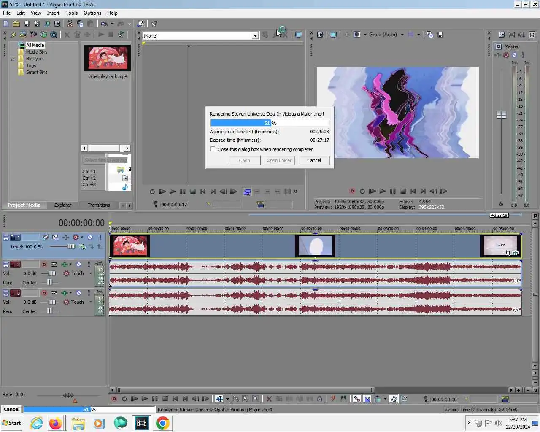Click Event Pan/Crop icon on last clip
Viewport: 540px width, 432px height.
(x=508, y=253)
